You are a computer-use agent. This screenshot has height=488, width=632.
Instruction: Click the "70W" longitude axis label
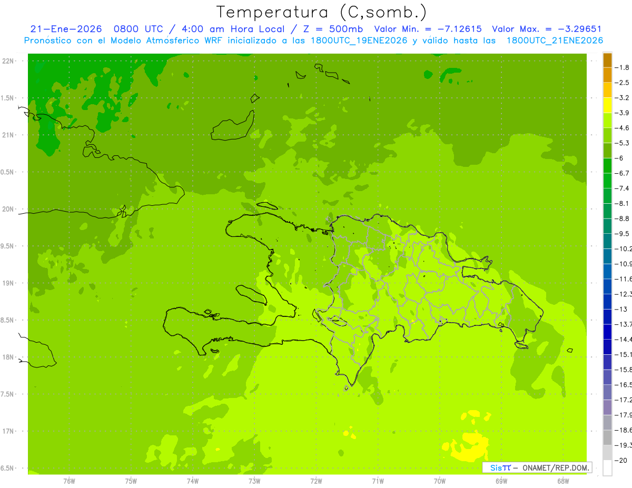[x=440, y=481]
